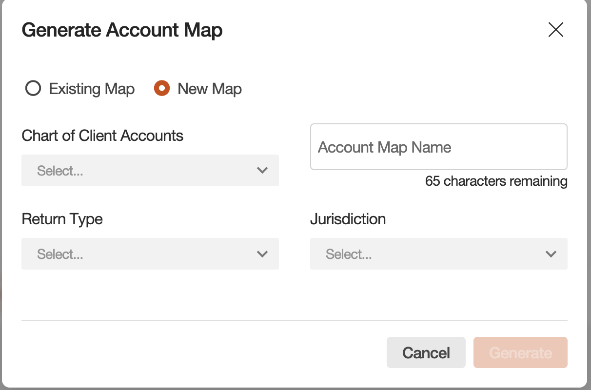Click the Chart of Client Accounts label

(x=102, y=136)
